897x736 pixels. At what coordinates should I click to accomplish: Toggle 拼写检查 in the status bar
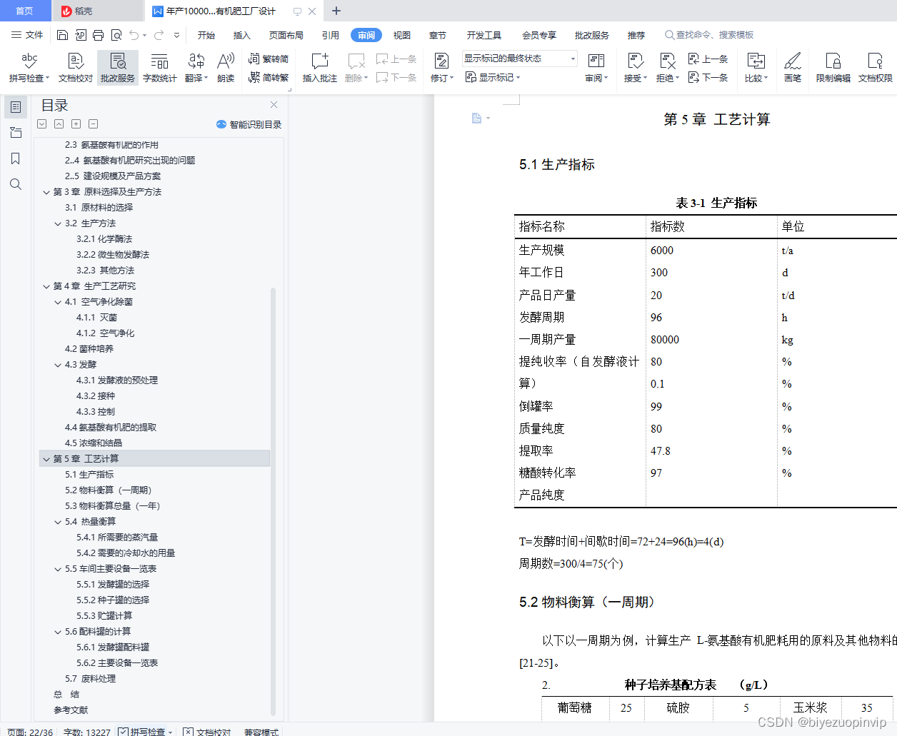[x=146, y=732]
